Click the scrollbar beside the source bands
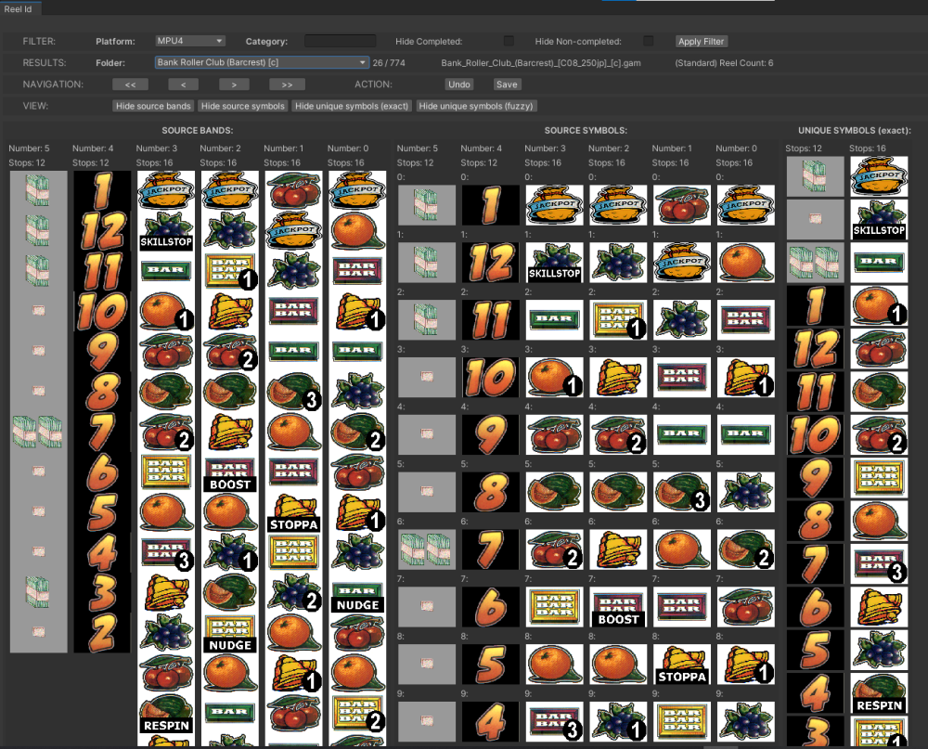 [74, 311]
